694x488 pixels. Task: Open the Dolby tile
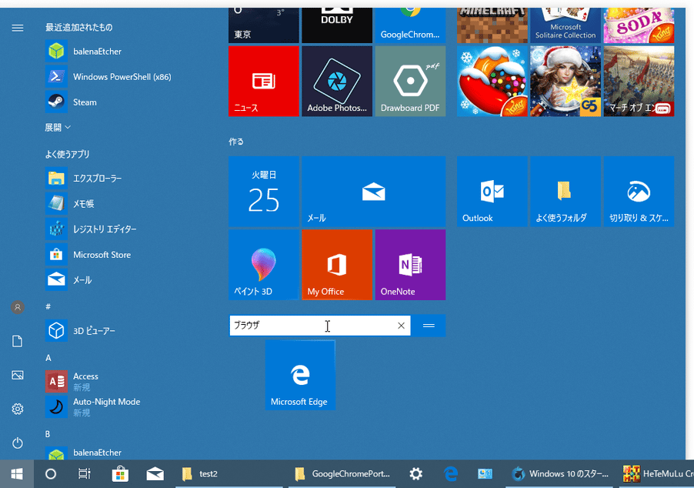(337, 25)
